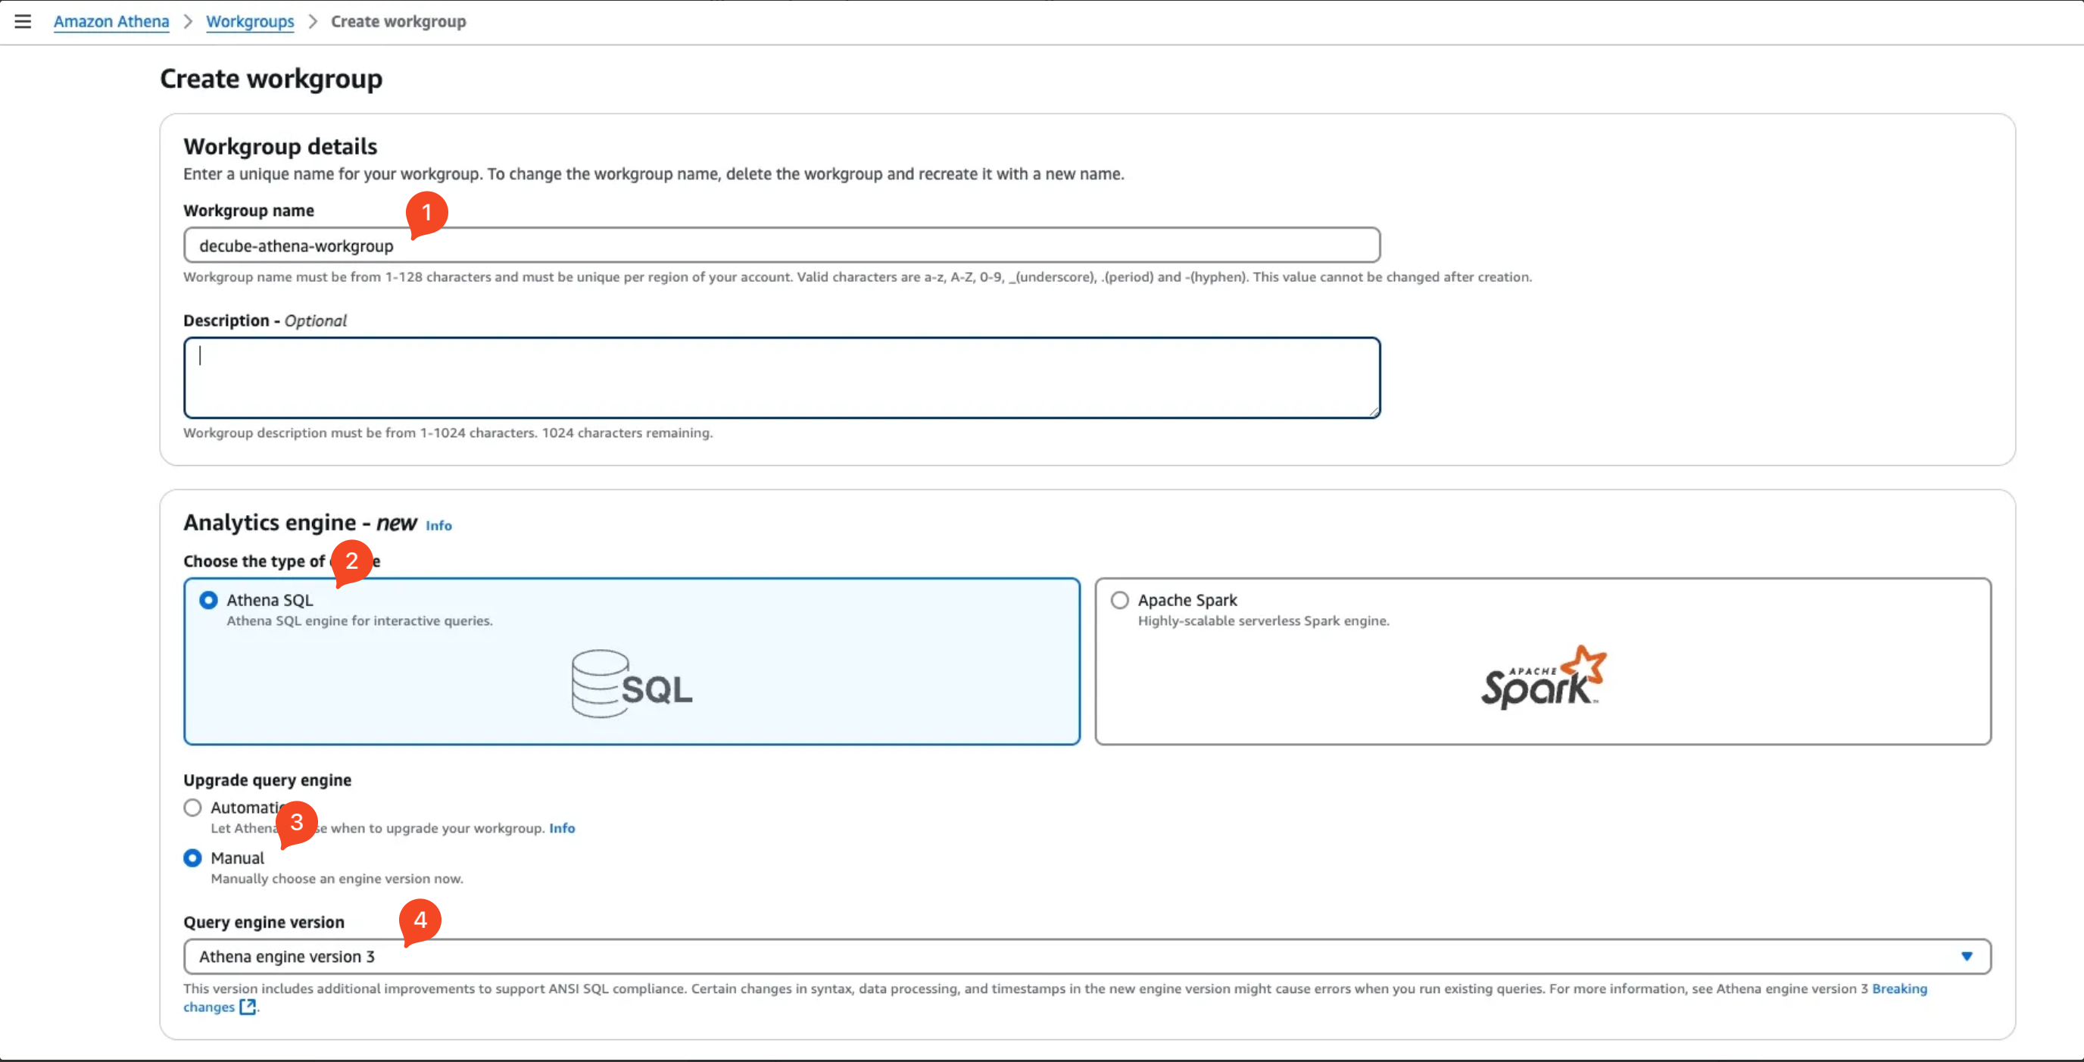
Task: Go to Amazon Athena breadcrumb
Action: [x=111, y=21]
